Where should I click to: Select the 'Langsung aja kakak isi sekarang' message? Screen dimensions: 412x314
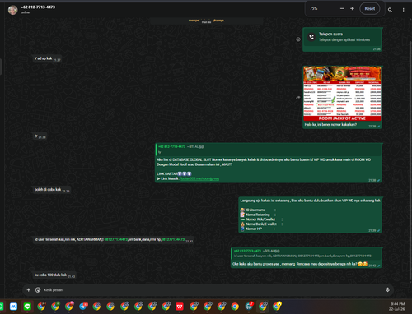coord(310,215)
